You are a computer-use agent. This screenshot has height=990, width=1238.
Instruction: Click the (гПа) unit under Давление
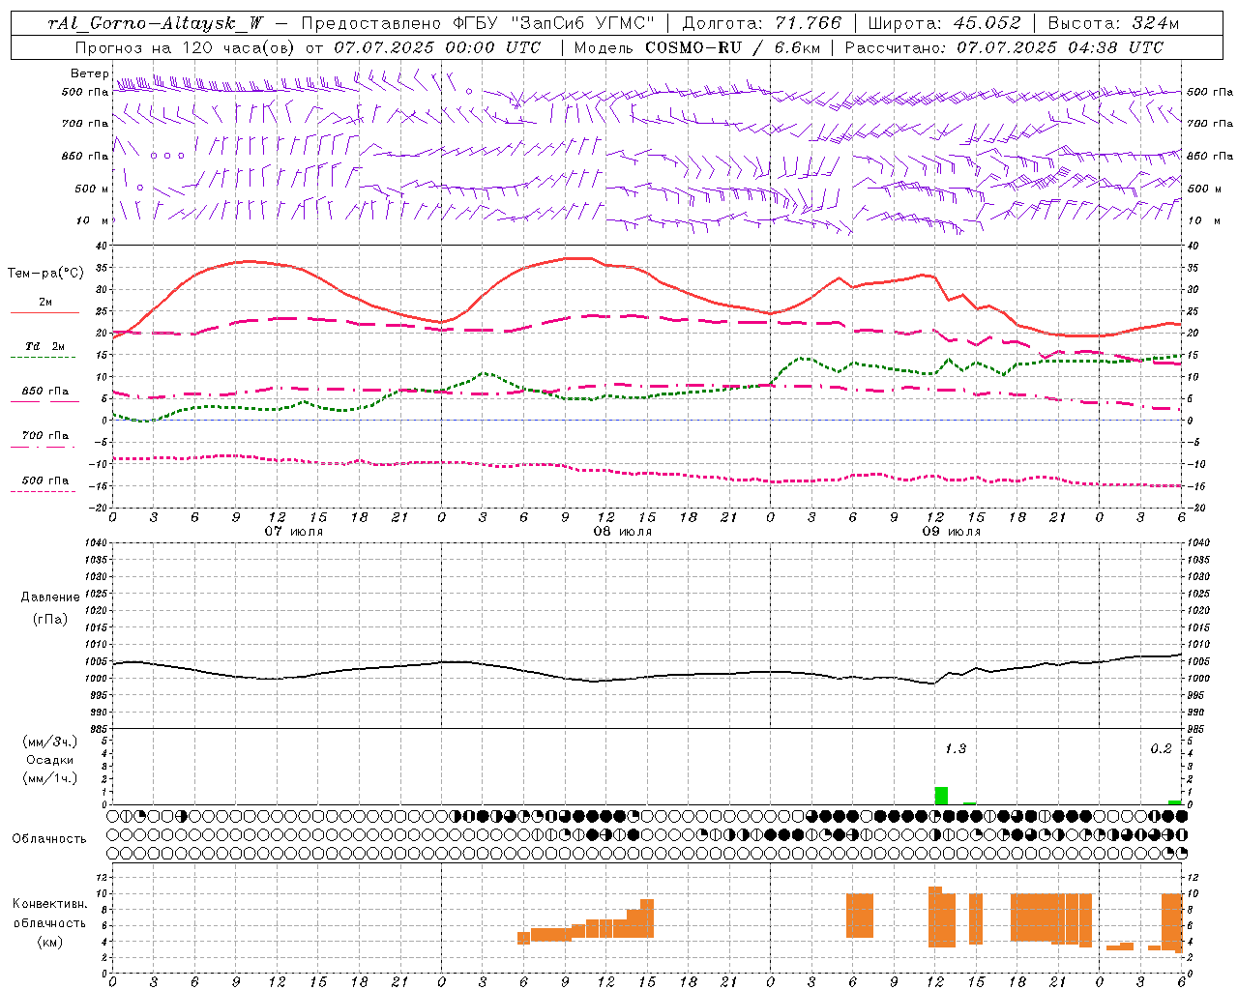click(50, 619)
